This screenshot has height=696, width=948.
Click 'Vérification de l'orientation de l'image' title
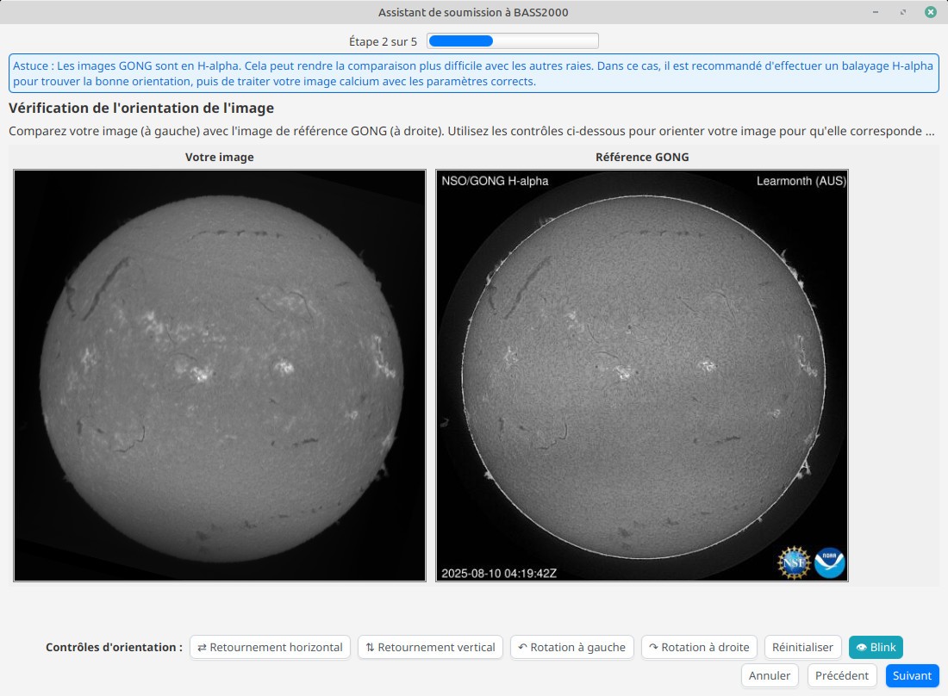point(140,109)
